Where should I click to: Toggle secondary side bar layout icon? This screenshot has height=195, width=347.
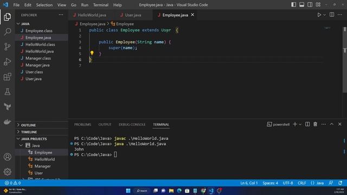tap(310, 5)
